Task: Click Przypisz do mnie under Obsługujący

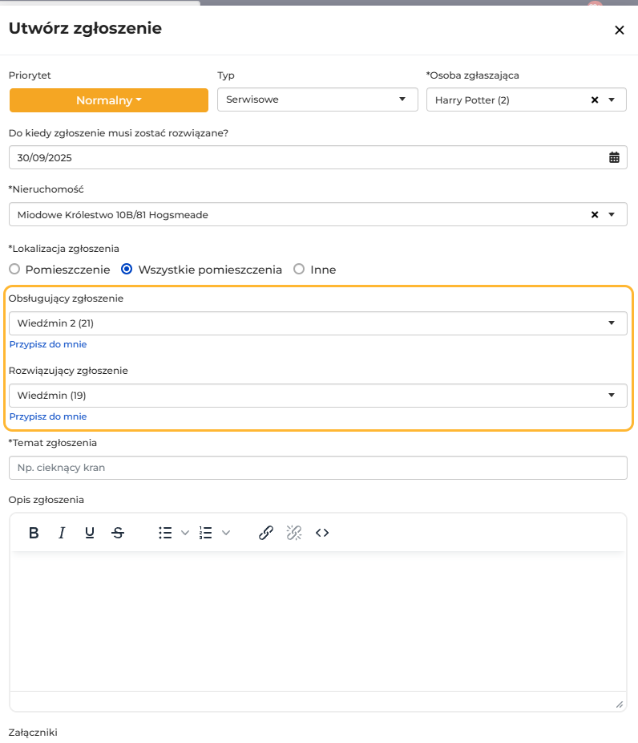Action: click(x=48, y=344)
